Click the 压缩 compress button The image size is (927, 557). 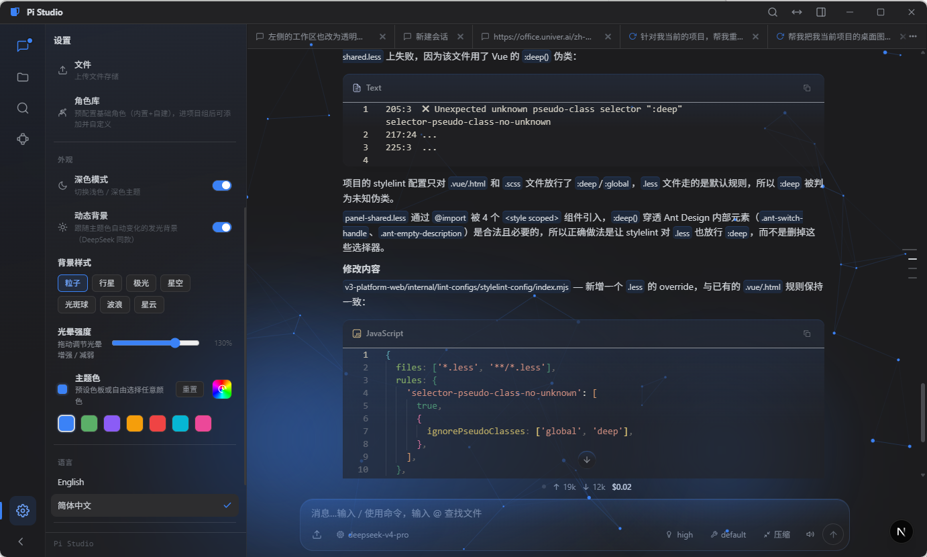[777, 535]
